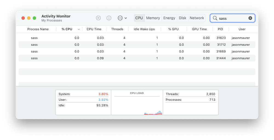This screenshot has width=274, height=140.
Task: Sort processes by PID column
Action: [220, 29]
